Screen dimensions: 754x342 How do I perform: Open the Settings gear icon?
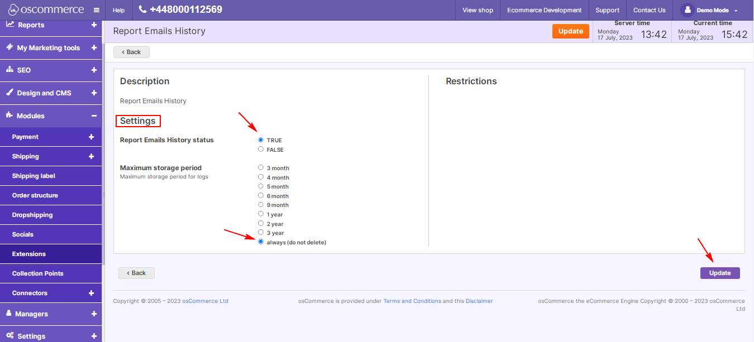(9, 336)
